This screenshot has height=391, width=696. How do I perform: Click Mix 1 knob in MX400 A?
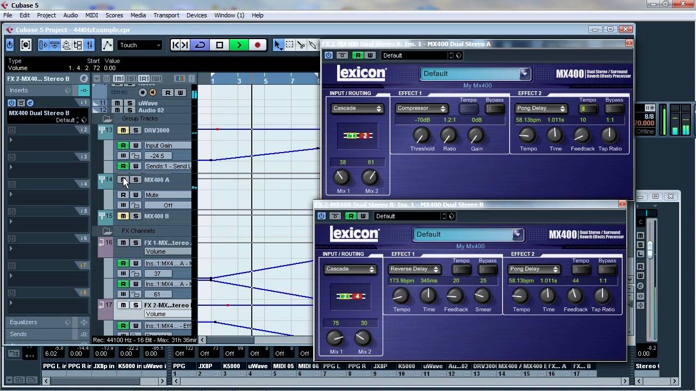click(x=341, y=176)
